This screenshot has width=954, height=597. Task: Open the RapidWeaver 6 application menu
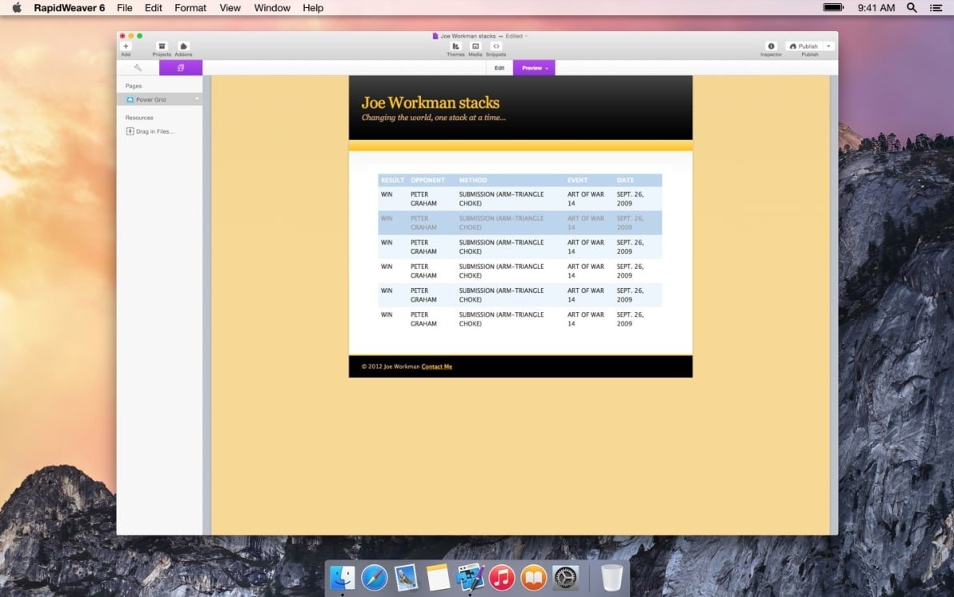[70, 8]
